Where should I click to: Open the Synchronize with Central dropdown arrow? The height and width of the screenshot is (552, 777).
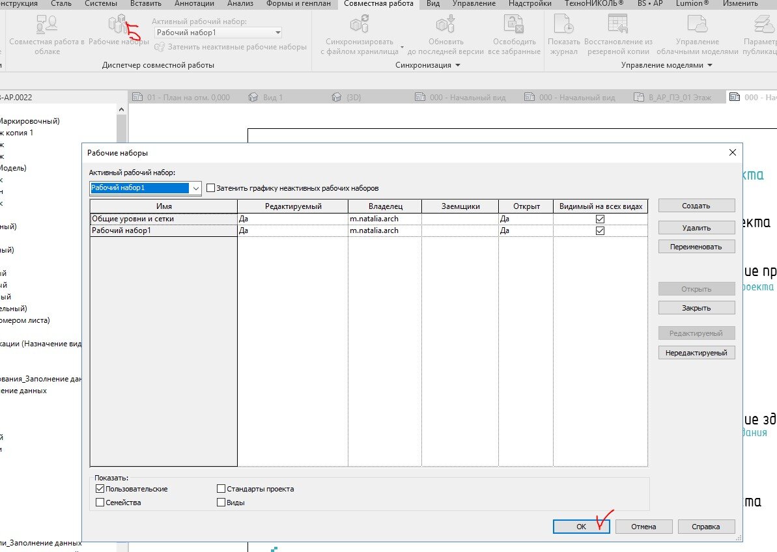(402, 48)
